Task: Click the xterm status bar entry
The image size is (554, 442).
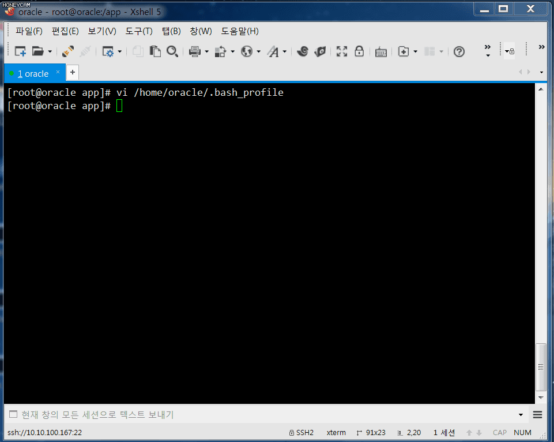Action: [x=336, y=433]
